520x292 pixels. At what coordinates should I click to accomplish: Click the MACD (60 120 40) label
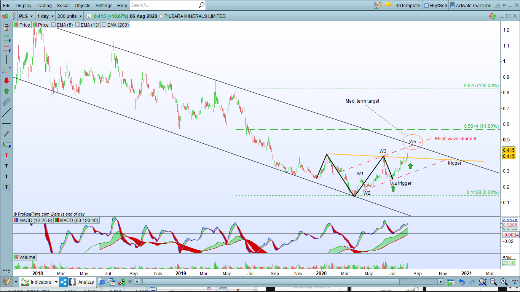(x=77, y=220)
